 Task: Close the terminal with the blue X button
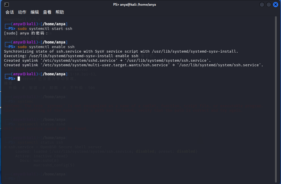coord(276,5)
